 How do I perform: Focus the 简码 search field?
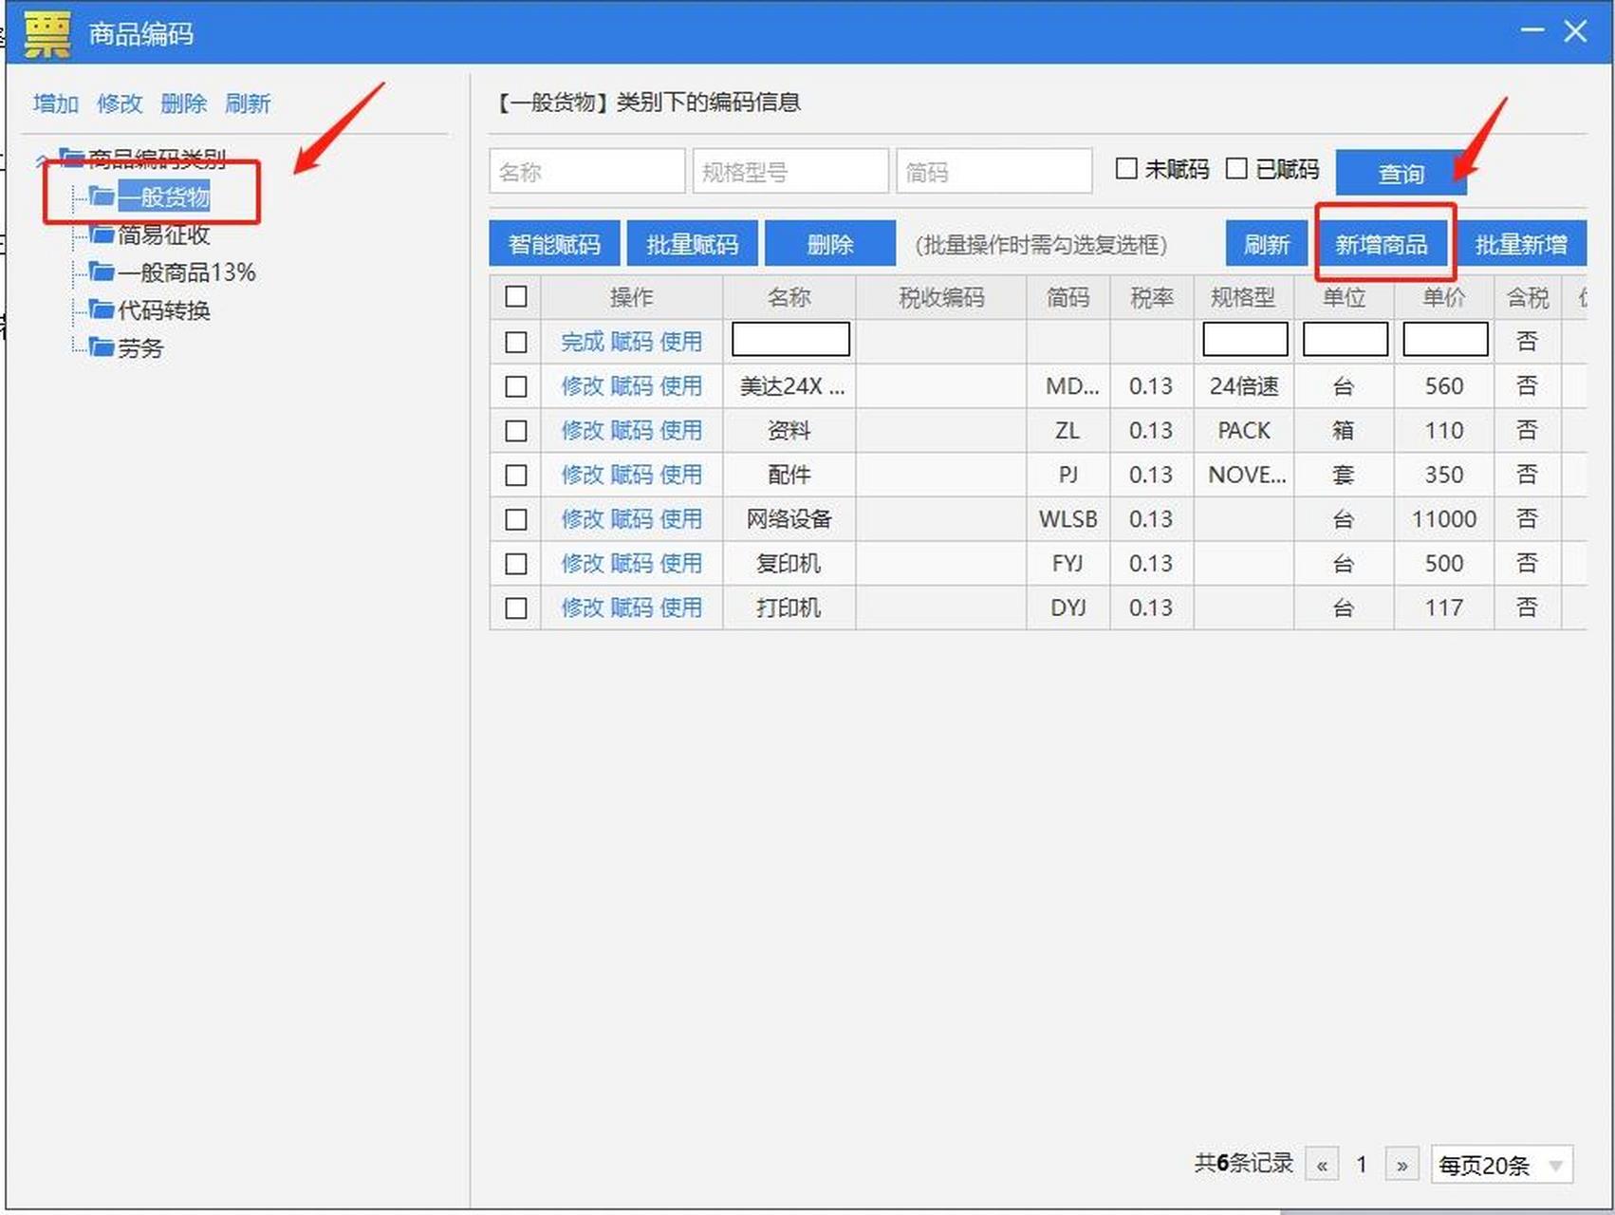994,172
